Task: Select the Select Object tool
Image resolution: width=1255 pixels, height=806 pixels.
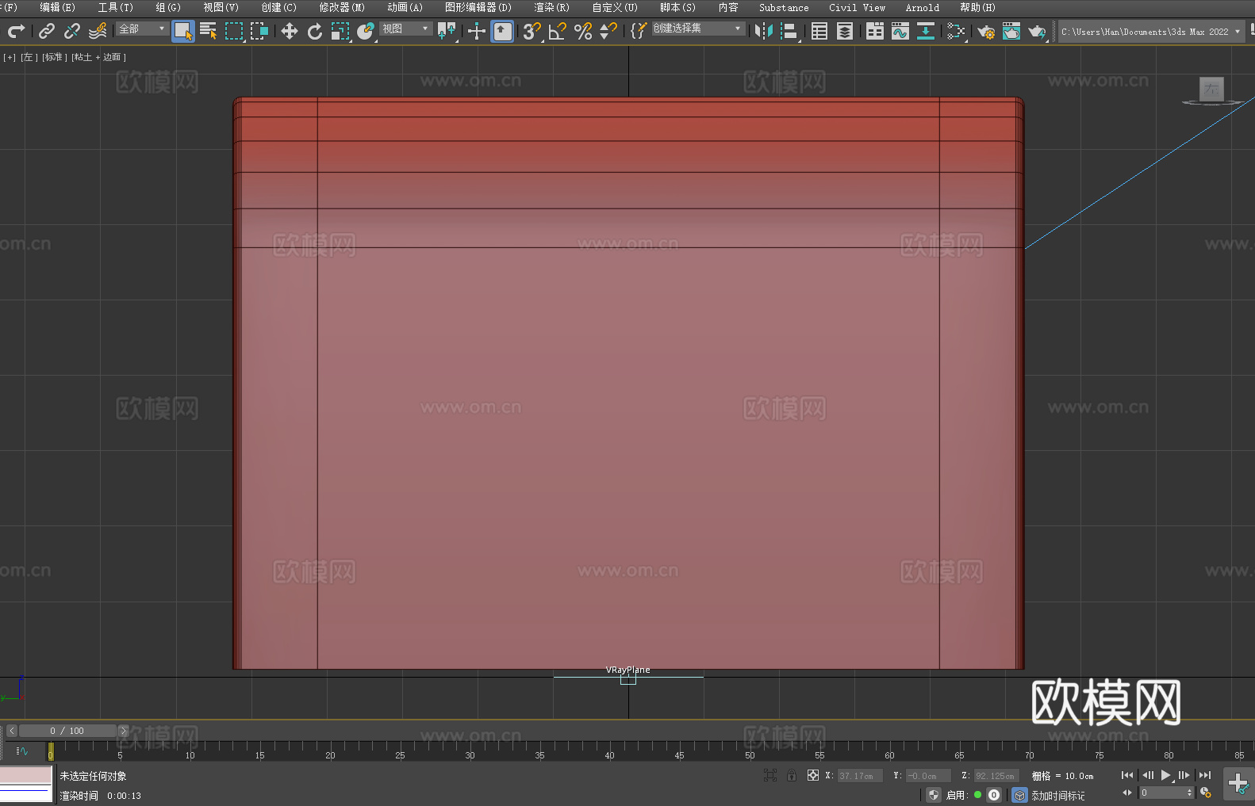Action: [x=183, y=31]
